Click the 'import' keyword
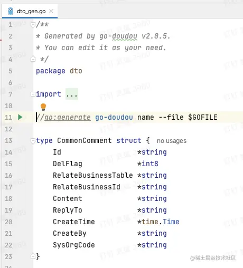This screenshot has height=268, width=243. pos(49,94)
